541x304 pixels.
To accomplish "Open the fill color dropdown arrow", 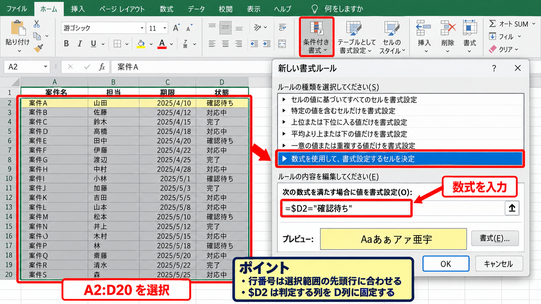I will 151,44.
